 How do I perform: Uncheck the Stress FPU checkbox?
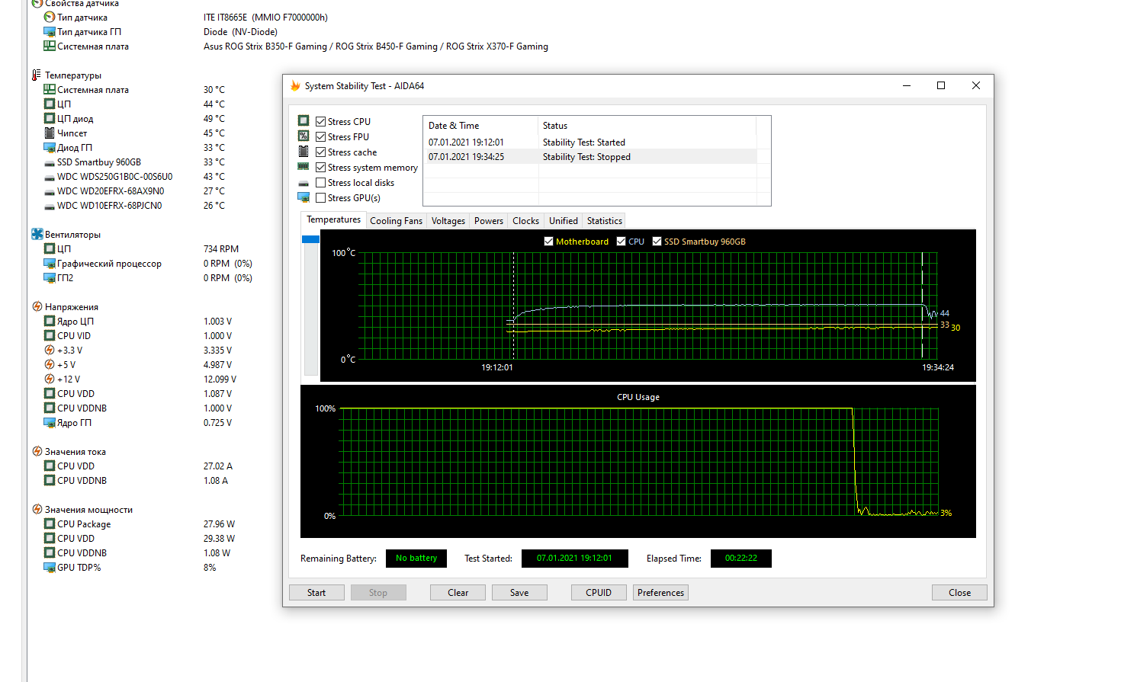[321, 136]
